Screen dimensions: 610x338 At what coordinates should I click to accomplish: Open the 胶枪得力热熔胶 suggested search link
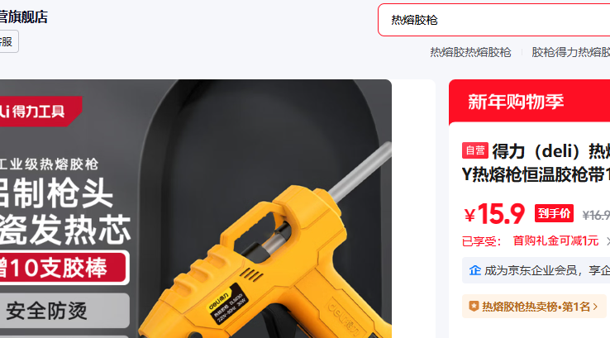(570, 52)
